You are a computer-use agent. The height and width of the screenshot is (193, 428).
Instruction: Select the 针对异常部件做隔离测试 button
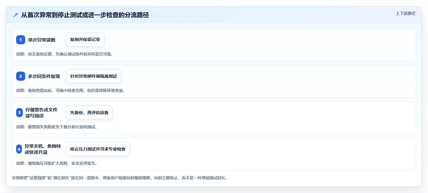[94, 76]
